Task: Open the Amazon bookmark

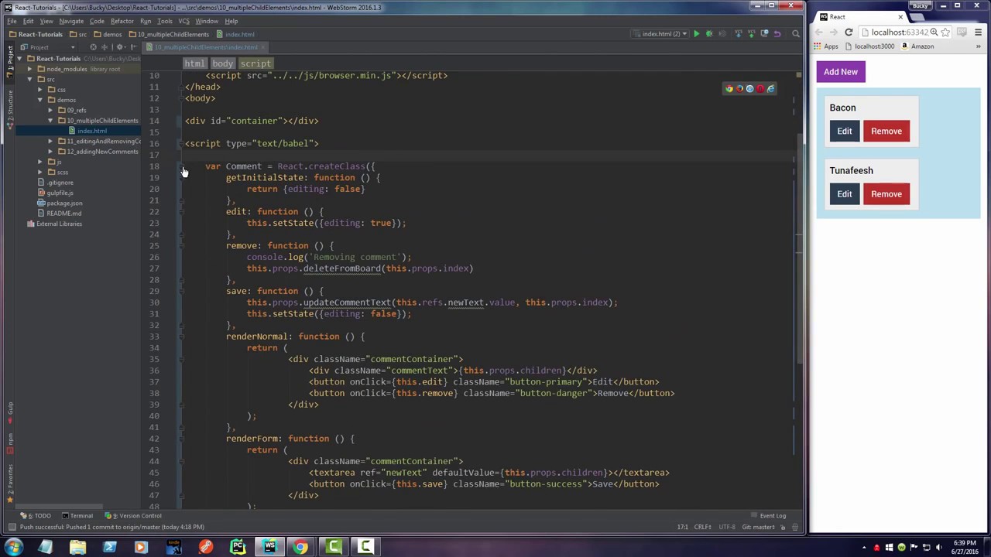Action: (x=917, y=46)
